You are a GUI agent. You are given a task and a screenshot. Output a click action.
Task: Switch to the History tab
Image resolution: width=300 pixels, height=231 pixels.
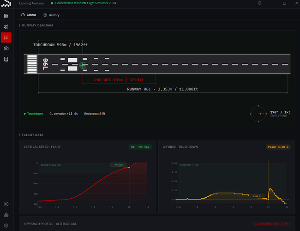(x=52, y=15)
